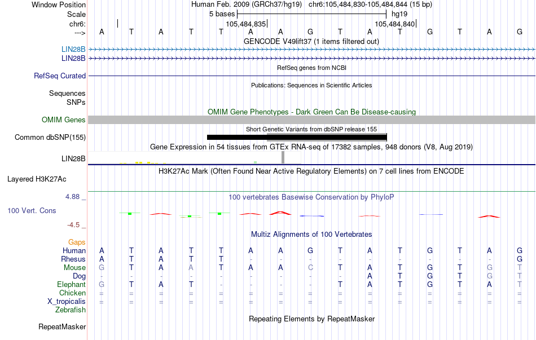Select the gray OMIM Genes bar
The height and width of the screenshot is (340, 536).
[x=311, y=120]
